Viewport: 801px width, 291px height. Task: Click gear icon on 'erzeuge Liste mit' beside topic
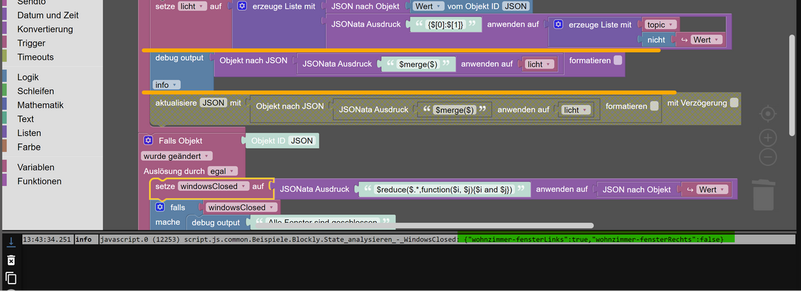(x=559, y=25)
